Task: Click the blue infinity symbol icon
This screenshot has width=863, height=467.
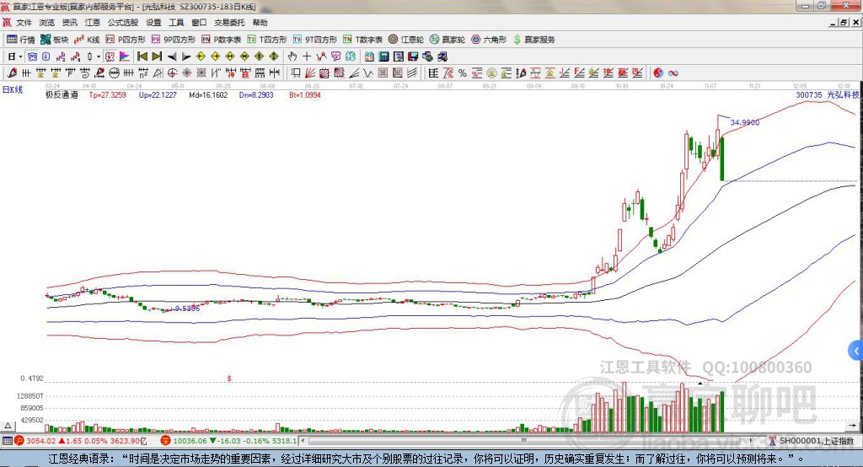Action: [673, 73]
